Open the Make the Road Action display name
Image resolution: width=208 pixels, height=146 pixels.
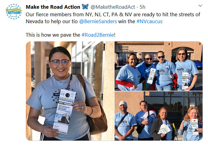tap(53, 7)
